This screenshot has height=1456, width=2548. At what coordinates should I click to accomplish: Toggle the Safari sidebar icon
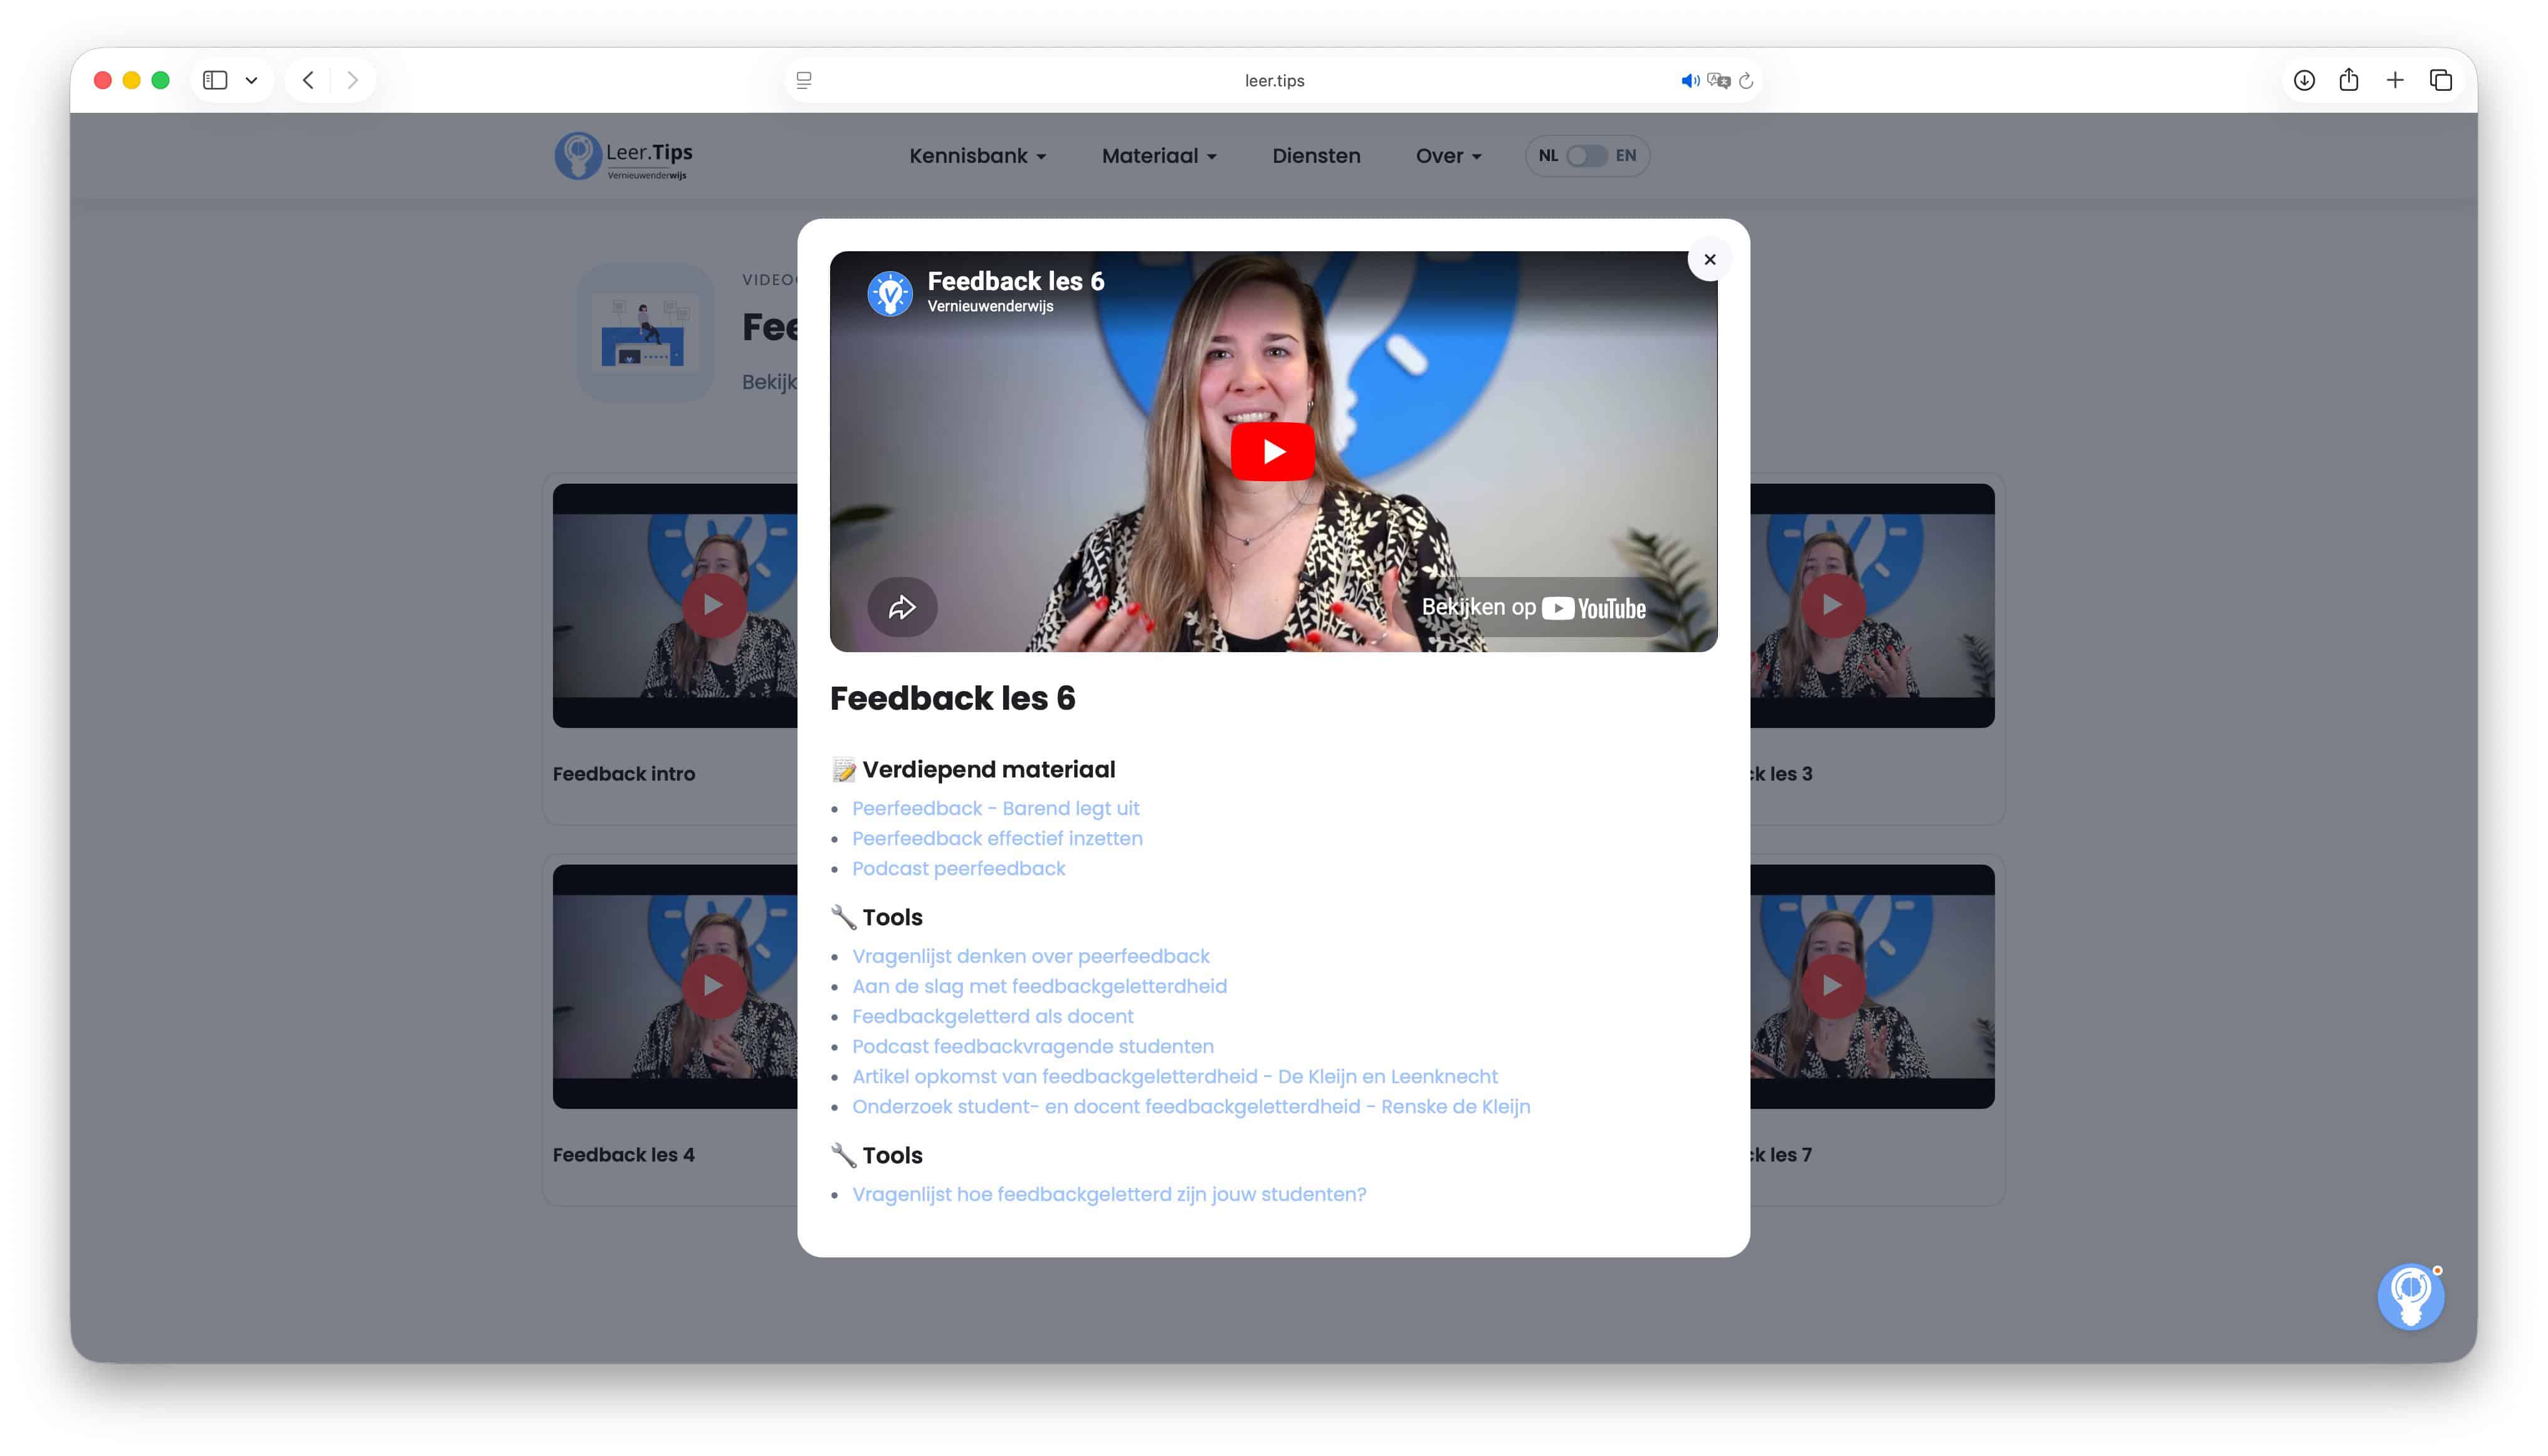point(215,80)
